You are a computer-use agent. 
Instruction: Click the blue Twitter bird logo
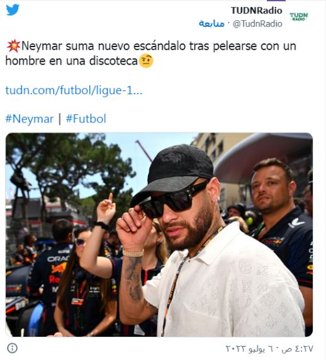[13, 10]
